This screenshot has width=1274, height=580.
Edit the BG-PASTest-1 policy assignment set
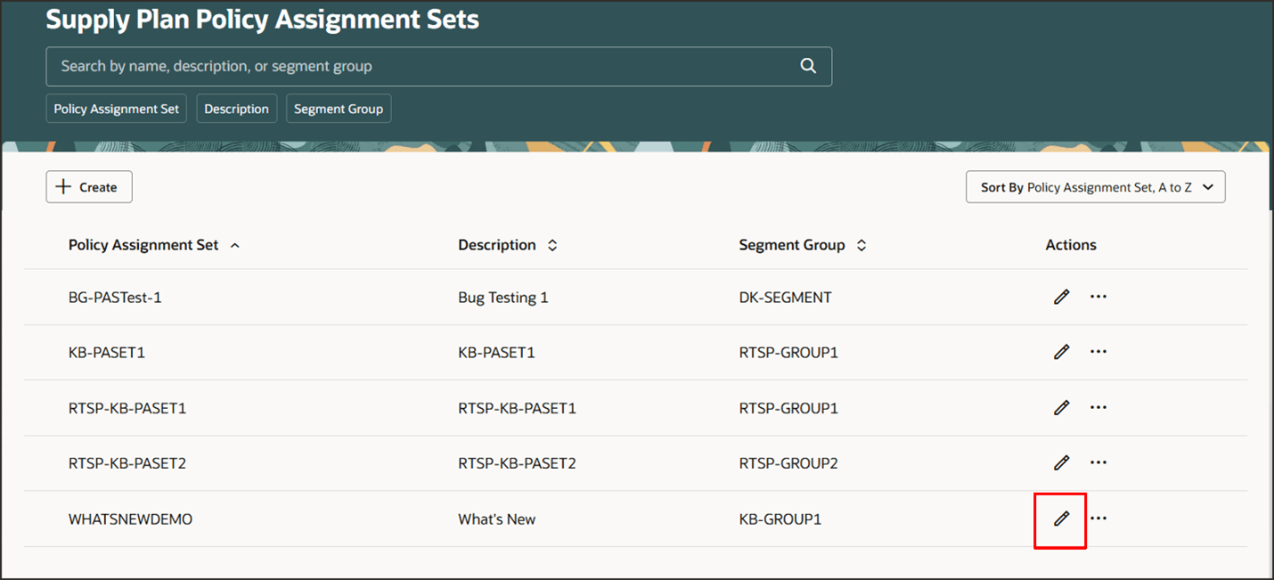[x=1061, y=298]
